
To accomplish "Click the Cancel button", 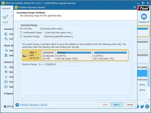I will tap(130, 104).
